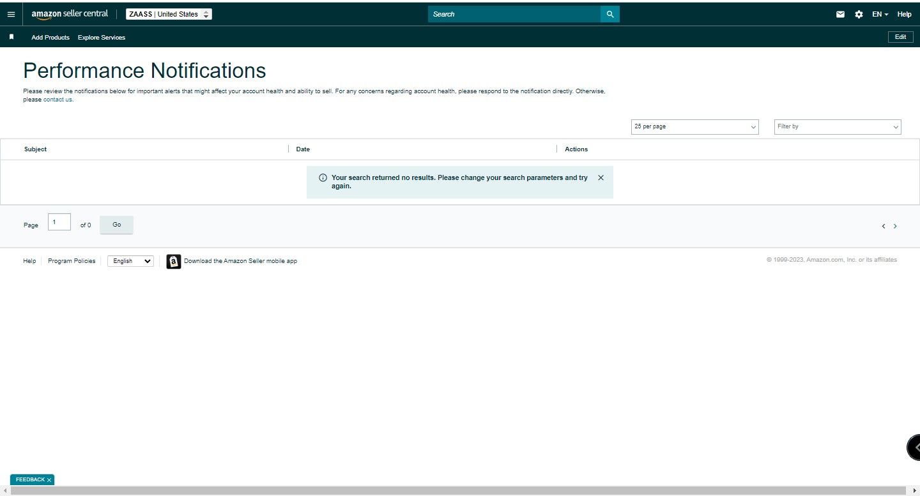
Task: Click the copyright Amazon.com text
Action: pyautogui.click(x=832, y=260)
